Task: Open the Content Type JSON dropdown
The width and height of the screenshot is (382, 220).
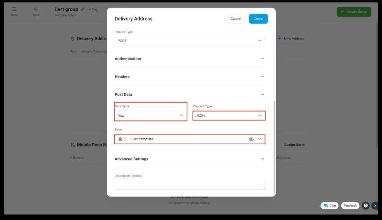Action: click(x=229, y=116)
